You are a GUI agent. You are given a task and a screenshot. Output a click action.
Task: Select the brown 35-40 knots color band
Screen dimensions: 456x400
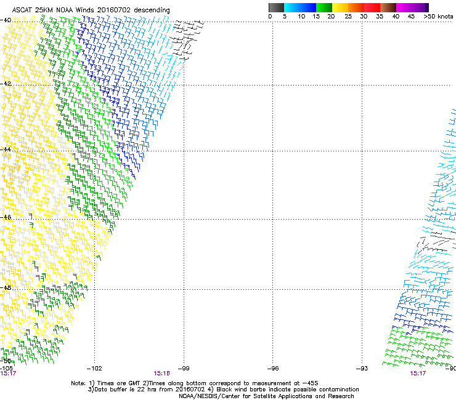(x=388, y=7)
